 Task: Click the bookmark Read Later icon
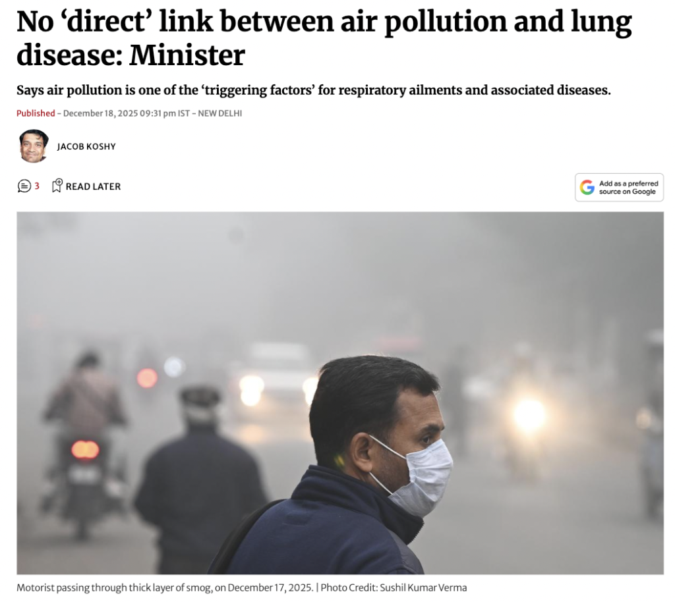pyautogui.click(x=57, y=186)
